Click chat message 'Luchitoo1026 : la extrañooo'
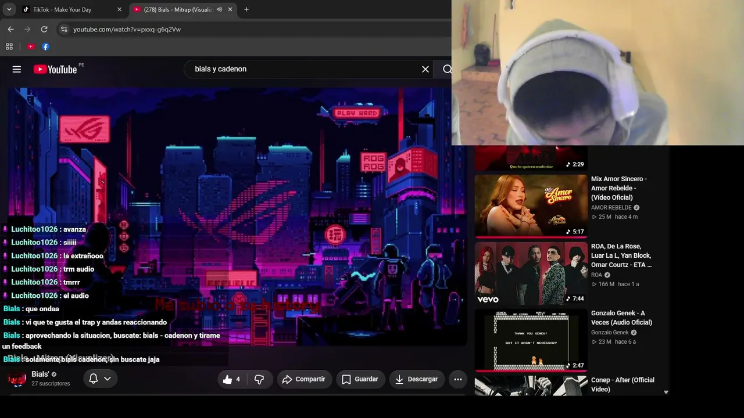The width and height of the screenshot is (744, 418). 53,256
